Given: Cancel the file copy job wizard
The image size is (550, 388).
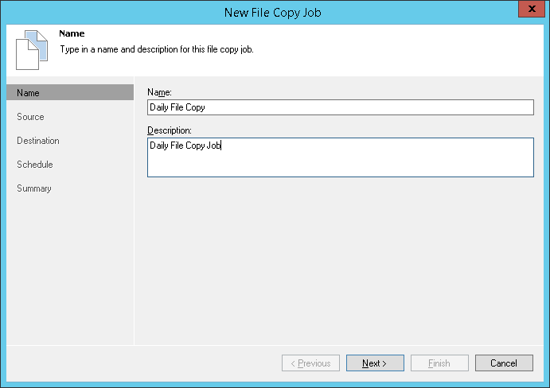Looking at the screenshot, I should (x=503, y=363).
